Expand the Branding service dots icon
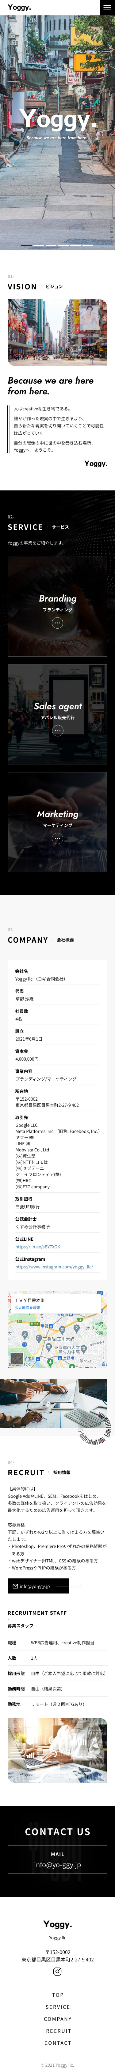 (58, 623)
